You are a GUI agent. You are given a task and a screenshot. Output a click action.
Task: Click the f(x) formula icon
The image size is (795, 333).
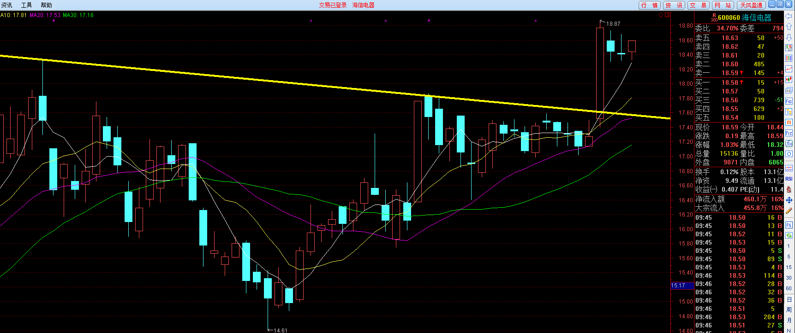click(x=789, y=144)
